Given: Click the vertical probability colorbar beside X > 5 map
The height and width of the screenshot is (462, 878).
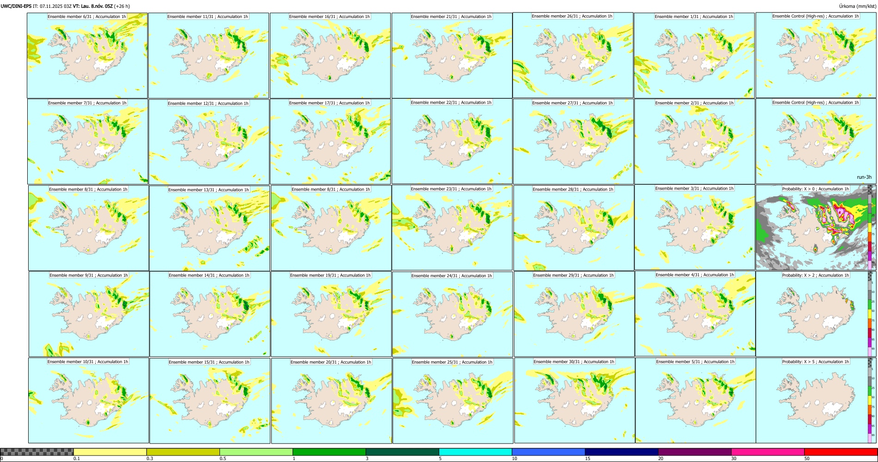Looking at the screenshot, I should (x=870, y=400).
